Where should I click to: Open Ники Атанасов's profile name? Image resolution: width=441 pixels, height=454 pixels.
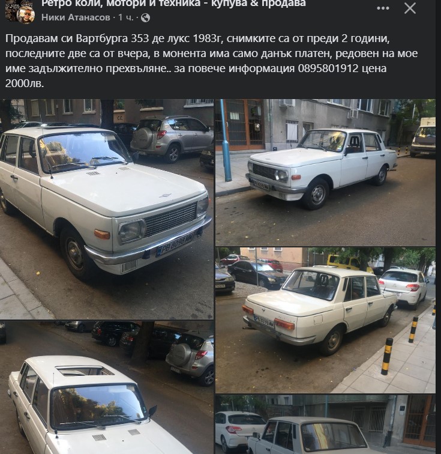coord(76,17)
